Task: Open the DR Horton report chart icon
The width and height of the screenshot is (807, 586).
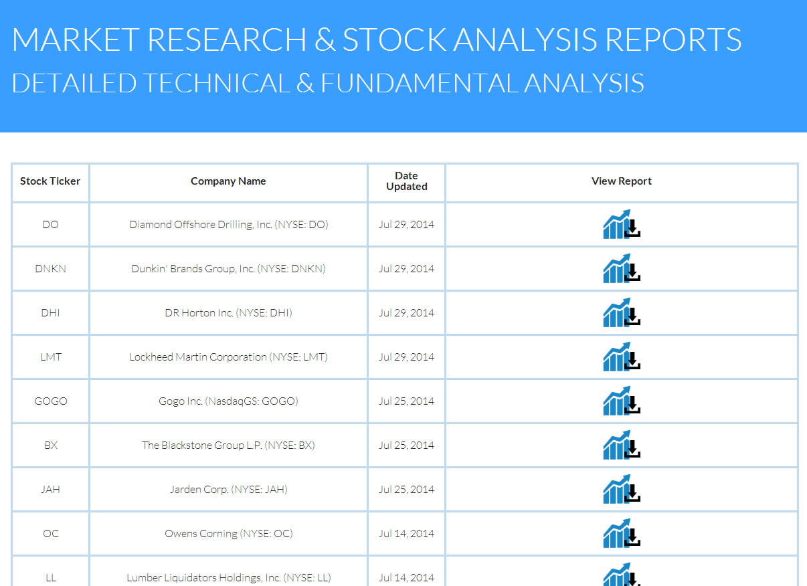Action: [x=622, y=312]
